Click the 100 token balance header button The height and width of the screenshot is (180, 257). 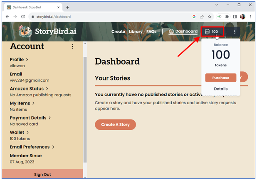pyautogui.click(x=213, y=32)
